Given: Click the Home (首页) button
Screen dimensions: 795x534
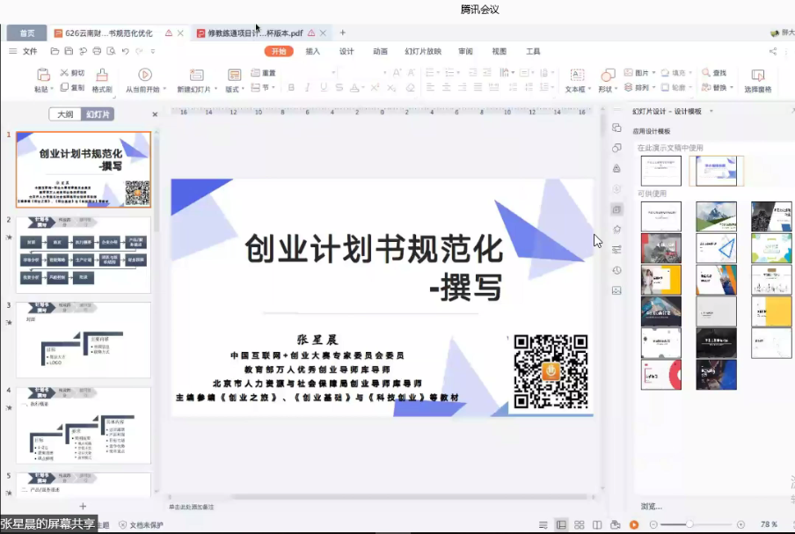Looking at the screenshot, I should point(26,33).
